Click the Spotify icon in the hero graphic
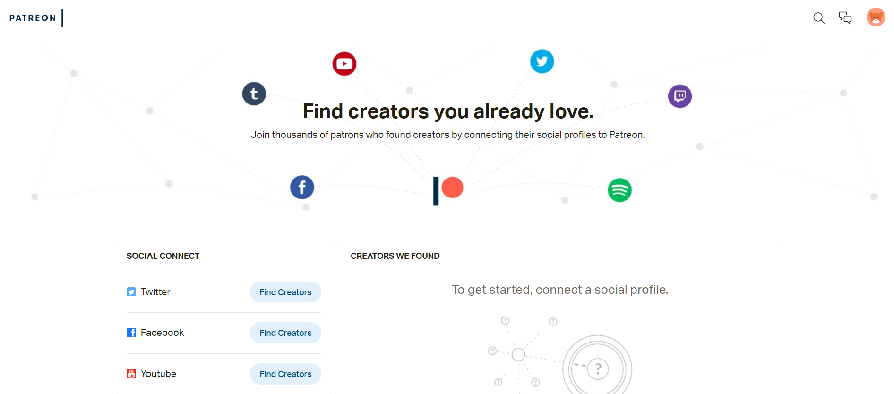The width and height of the screenshot is (894, 394). coord(619,190)
